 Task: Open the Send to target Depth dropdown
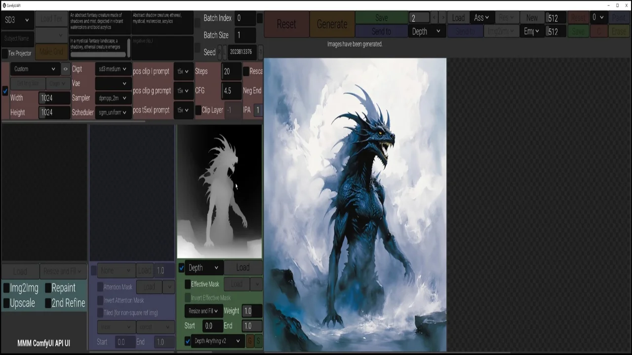click(426, 32)
